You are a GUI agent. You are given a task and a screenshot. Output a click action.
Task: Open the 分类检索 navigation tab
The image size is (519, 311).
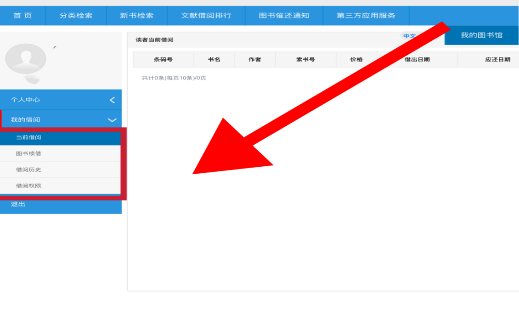[x=76, y=16]
